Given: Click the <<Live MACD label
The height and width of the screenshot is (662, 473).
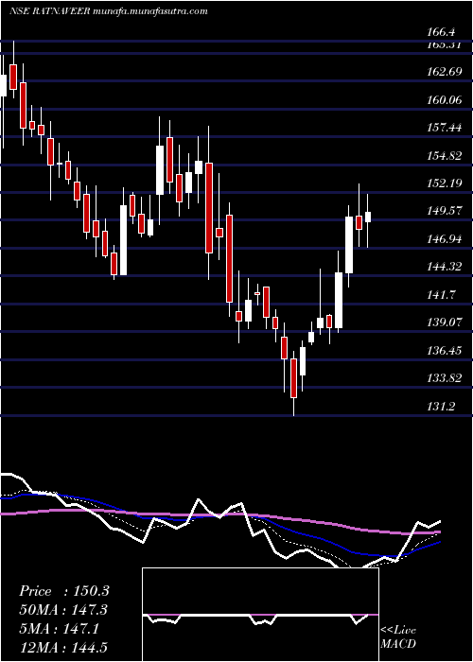Looking at the screenshot, I should [398, 636].
